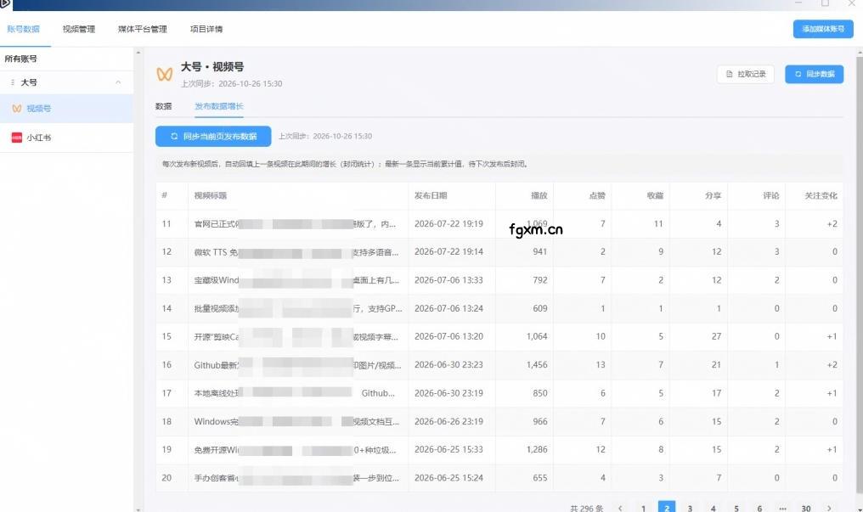
Task: Click the 评论 column header
Action: tap(771, 195)
